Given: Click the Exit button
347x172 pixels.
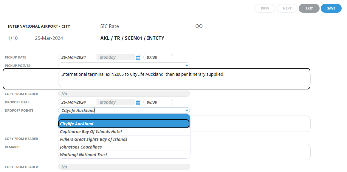Looking at the screenshot, I should (x=309, y=8).
